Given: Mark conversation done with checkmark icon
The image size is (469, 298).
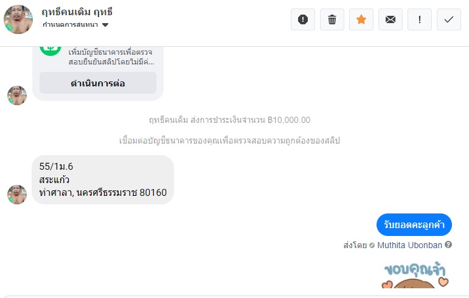Looking at the screenshot, I should click(x=449, y=19).
